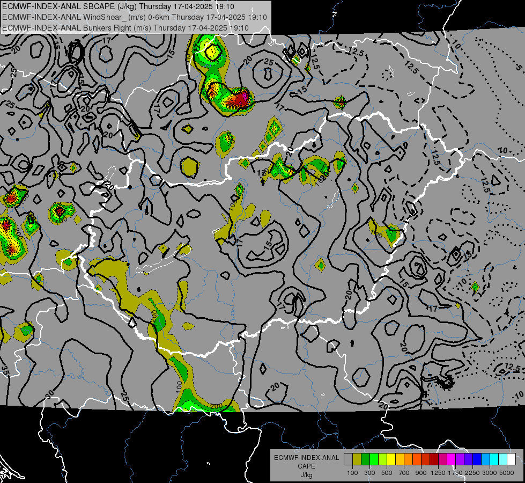The height and width of the screenshot is (483, 525).
Task: Click the J/kg unit label in the legend
Action: (306, 475)
